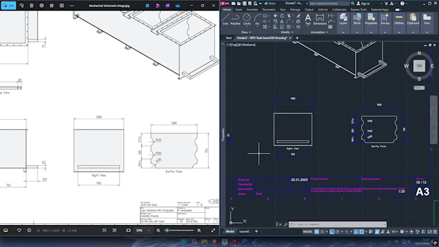Click the OneDrive cloud icon in Photos

click(178, 6)
